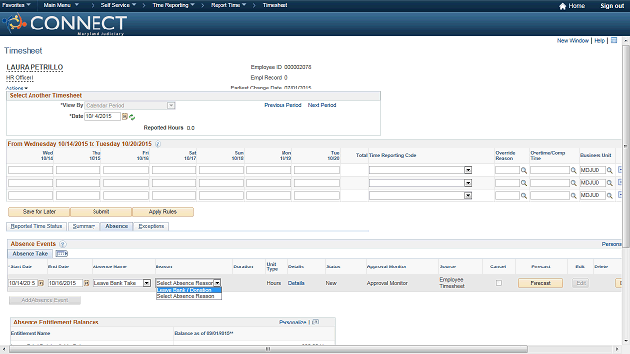Image resolution: width=630 pixels, height=354 pixels.
Task: Open calendar for absence End Date
Action: [86, 283]
